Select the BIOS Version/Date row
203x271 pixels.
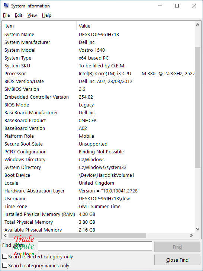99,82
